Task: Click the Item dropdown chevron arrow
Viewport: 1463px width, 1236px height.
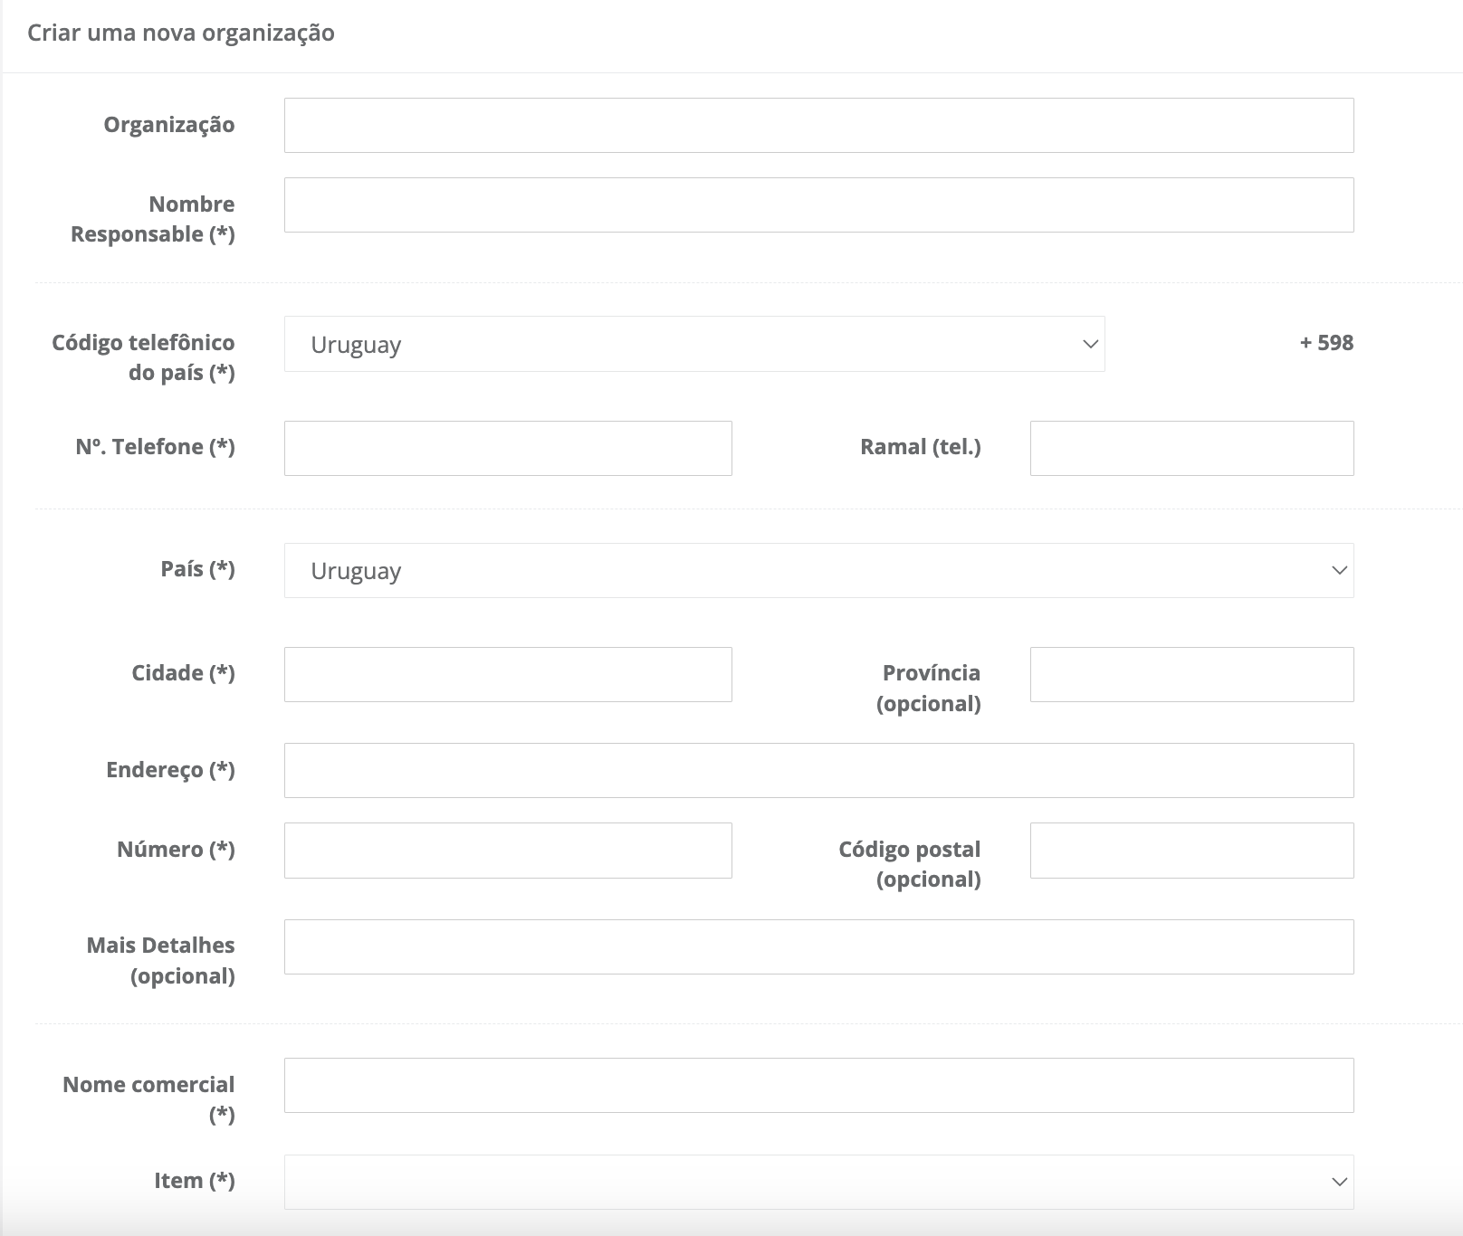Action: pyautogui.click(x=1339, y=1182)
